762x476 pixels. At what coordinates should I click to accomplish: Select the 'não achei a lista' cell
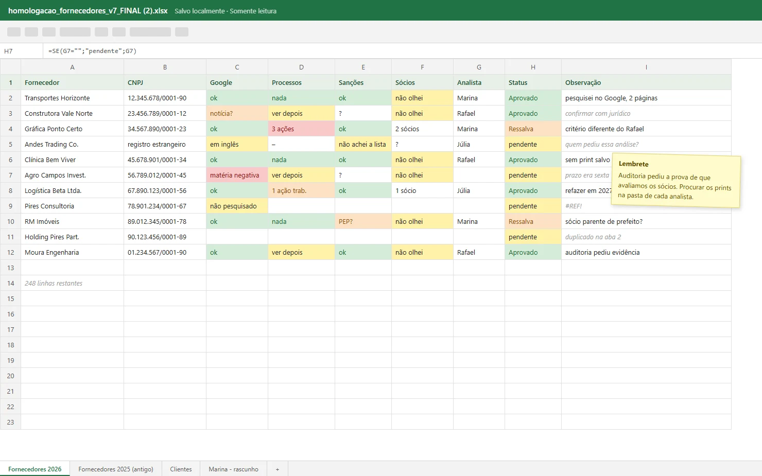click(x=363, y=144)
